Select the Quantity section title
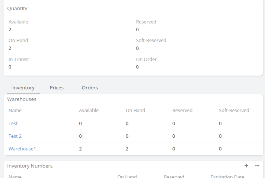Image resolution: width=265 pixels, height=178 pixels. (x=17, y=9)
